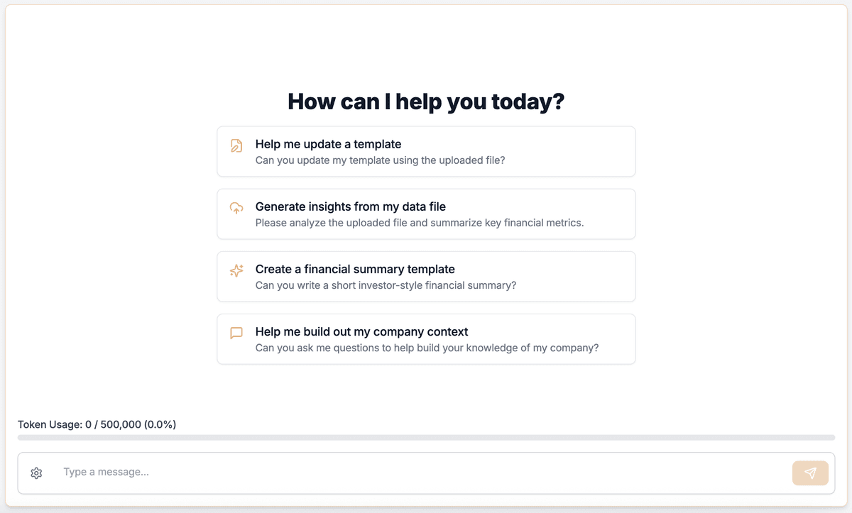852x513 pixels.
Task: Click the "investor-style financial summary" description line
Action: pyautogui.click(x=386, y=285)
